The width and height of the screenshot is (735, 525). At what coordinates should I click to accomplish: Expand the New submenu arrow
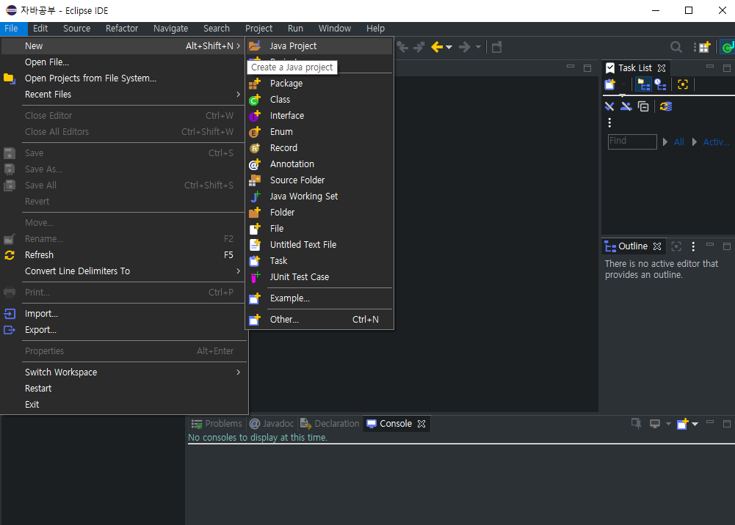[x=238, y=46]
